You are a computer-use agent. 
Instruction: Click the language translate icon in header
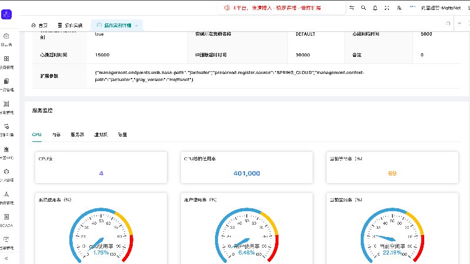[x=399, y=8]
